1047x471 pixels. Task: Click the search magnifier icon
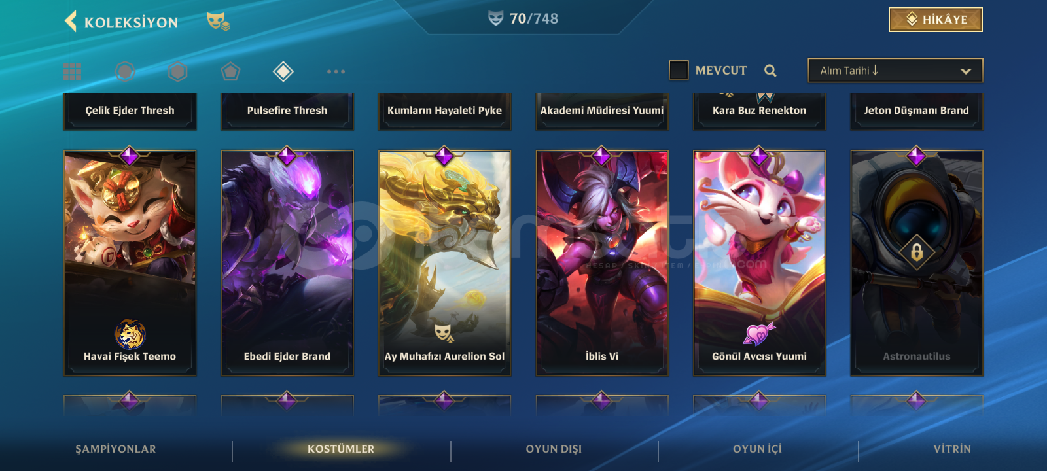tap(770, 71)
